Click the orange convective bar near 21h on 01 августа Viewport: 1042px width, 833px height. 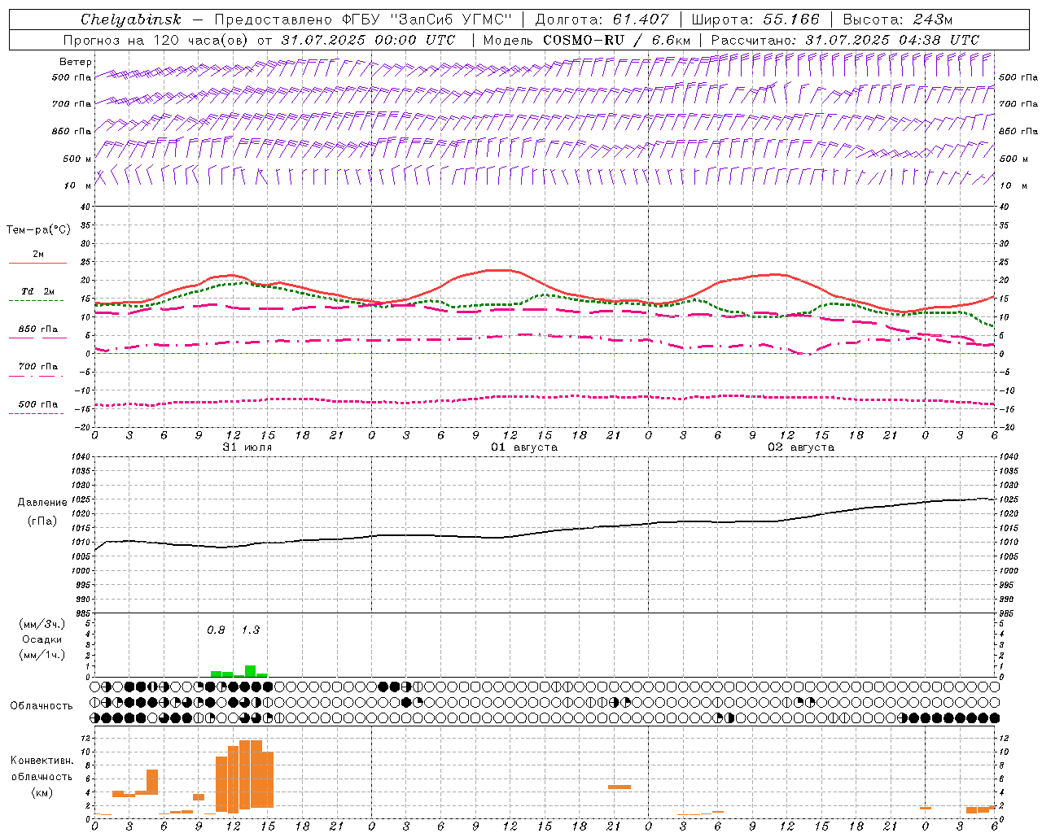tap(620, 787)
